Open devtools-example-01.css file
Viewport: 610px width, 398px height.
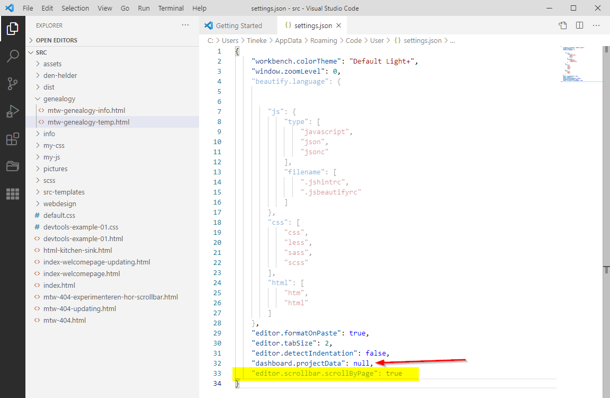coord(112,227)
